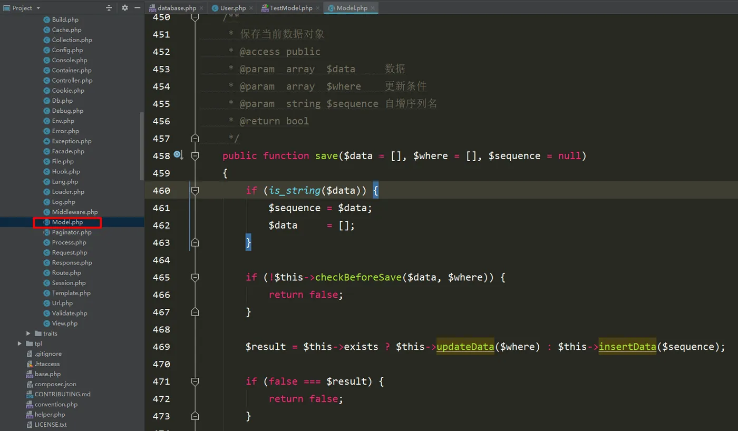
Task: Toggle fold marker at line 463
Action: [195, 242]
